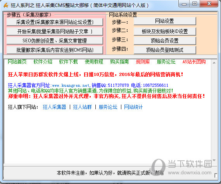Open 购买指南 link

(119, 62)
